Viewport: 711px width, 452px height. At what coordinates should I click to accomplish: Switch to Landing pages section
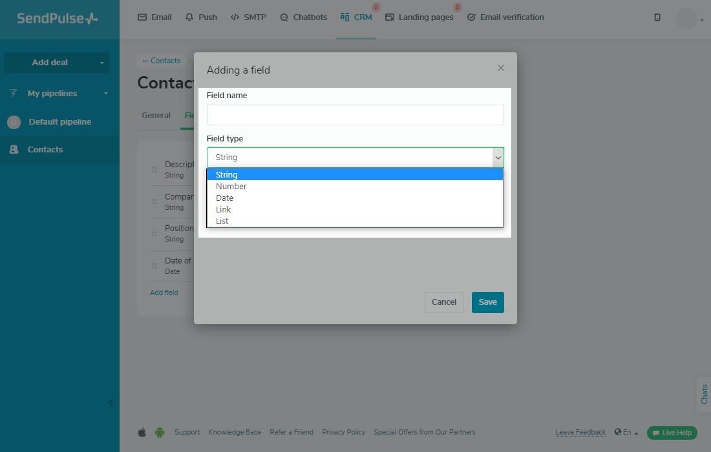pos(419,17)
